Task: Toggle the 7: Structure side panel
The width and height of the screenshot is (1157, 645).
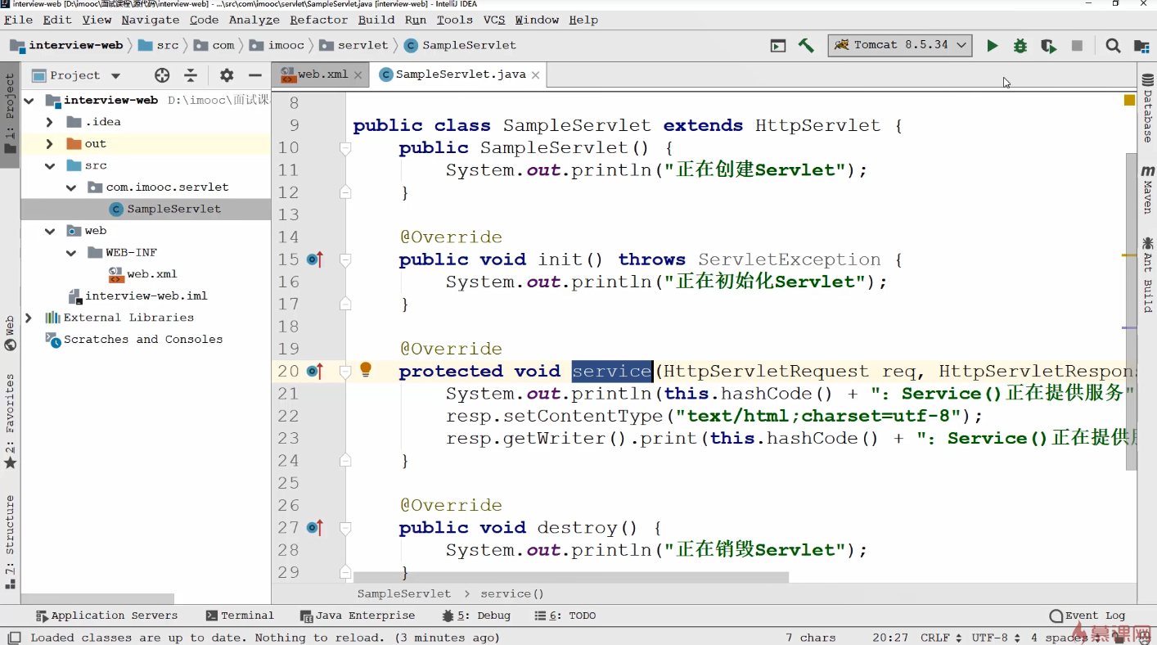Action: [x=10, y=542]
